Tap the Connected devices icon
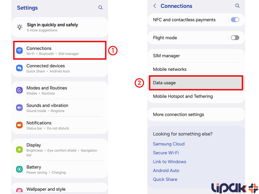 point(19,68)
